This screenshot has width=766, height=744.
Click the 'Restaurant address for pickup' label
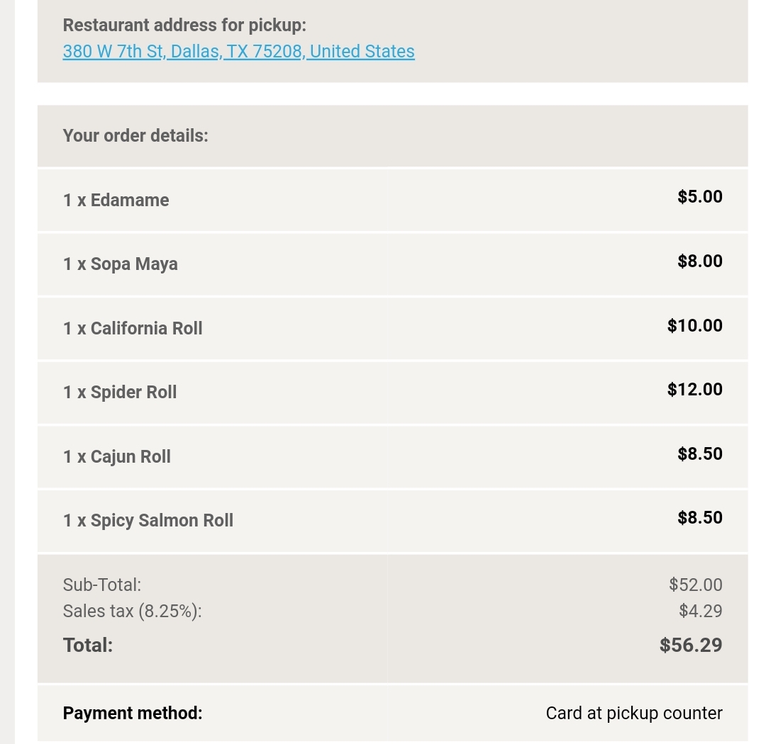click(x=184, y=25)
